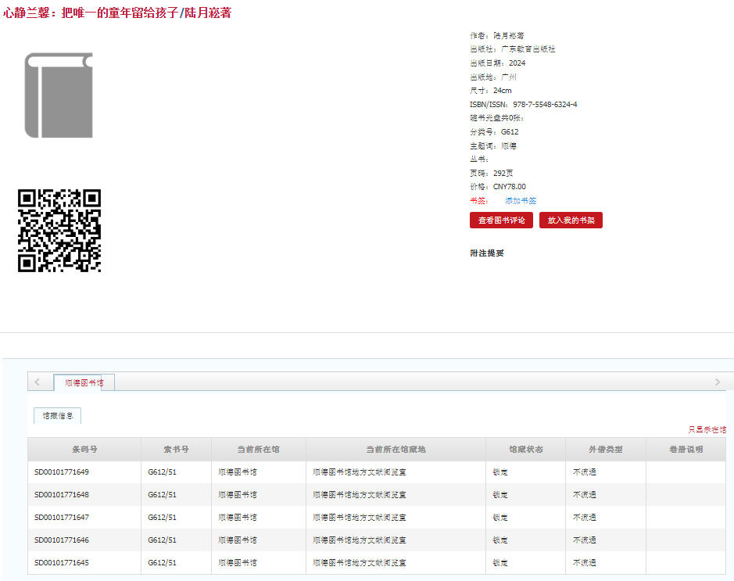Image resolution: width=734 pixels, height=581 pixels.
Task: Select barcode SD00101771645
Action: (61, 563)
